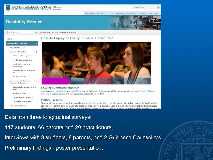Open Transition planning sidebar link

tap(17, 106)
